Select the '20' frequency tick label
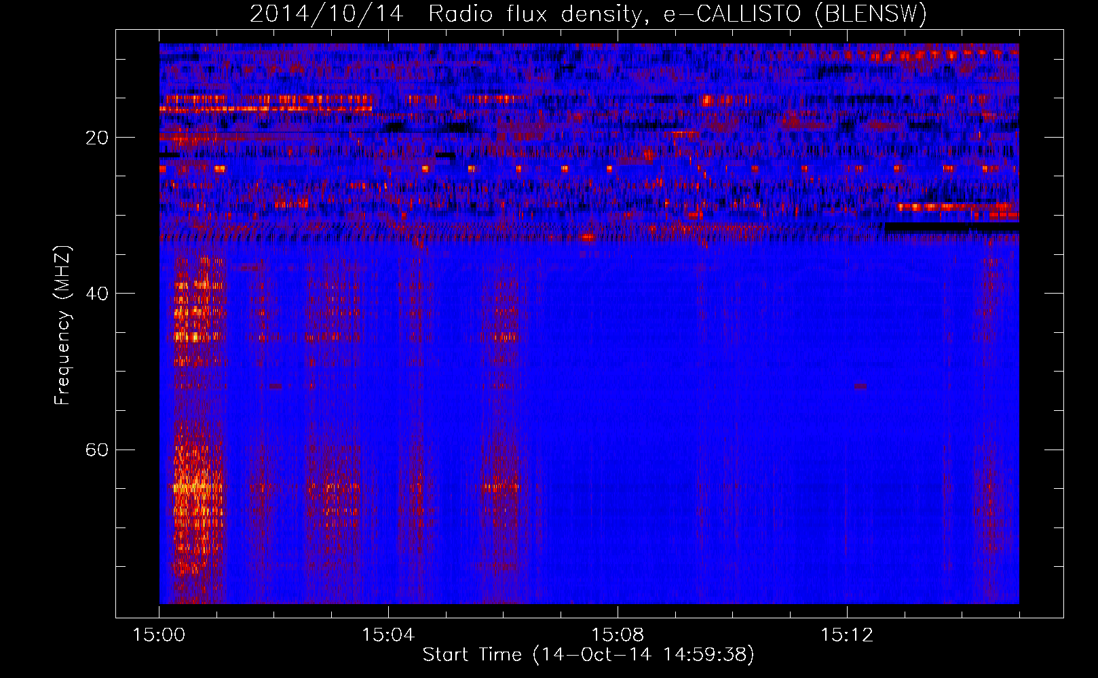Screen dimensions: 1098x678 pos(97,138)
